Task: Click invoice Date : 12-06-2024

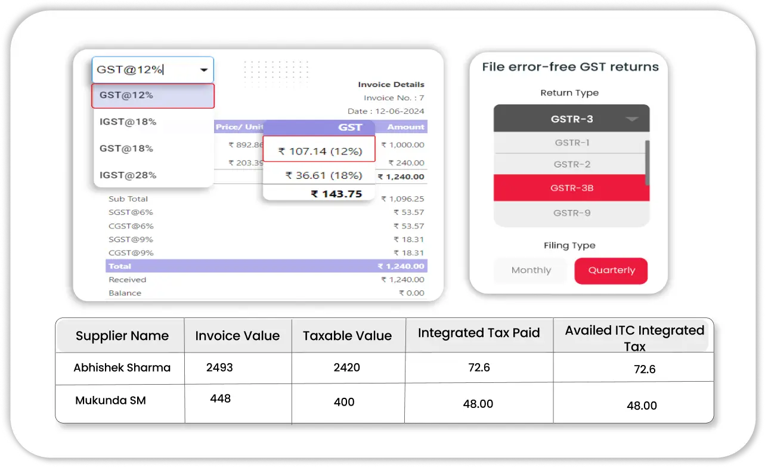Action: pos(386,112)
